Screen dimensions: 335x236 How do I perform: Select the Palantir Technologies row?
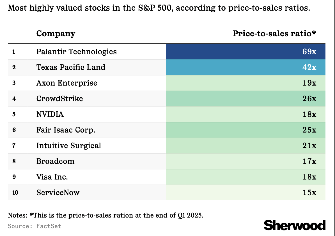point(167,51)
